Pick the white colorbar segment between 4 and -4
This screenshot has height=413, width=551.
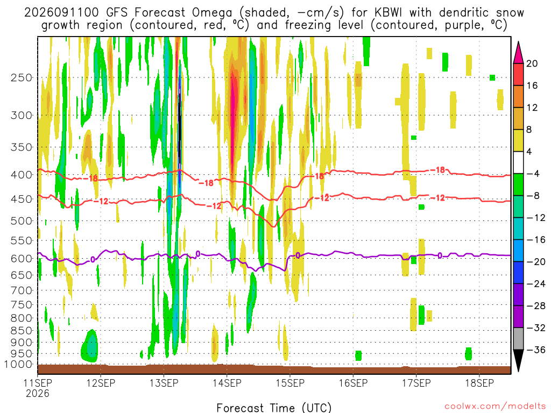click(x=518, y=162)
